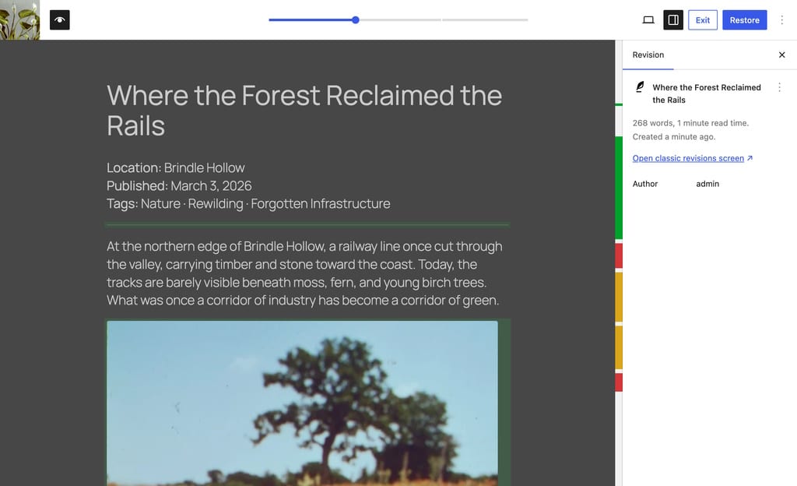Click the upper red diff marker
Screen dimensions: 797x486
coord(619,255)
